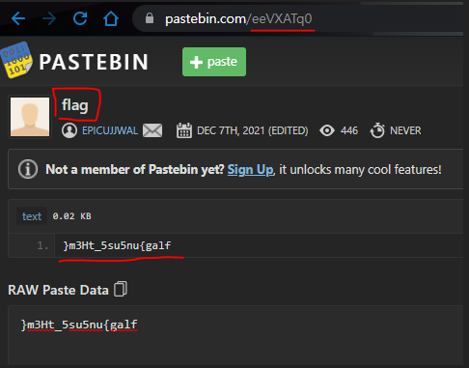
Task: Open the PASTEBIN home title link
Action: [94, 62]
